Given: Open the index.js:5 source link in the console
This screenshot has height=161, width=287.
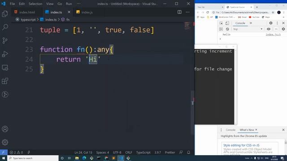Looking at the screenshot, I should pyautogui.click(x=273, y=34).
